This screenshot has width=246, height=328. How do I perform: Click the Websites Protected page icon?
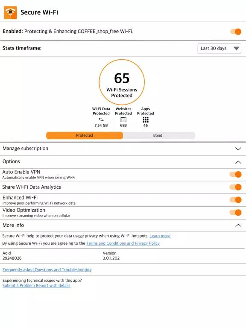(x=123, y=120)
